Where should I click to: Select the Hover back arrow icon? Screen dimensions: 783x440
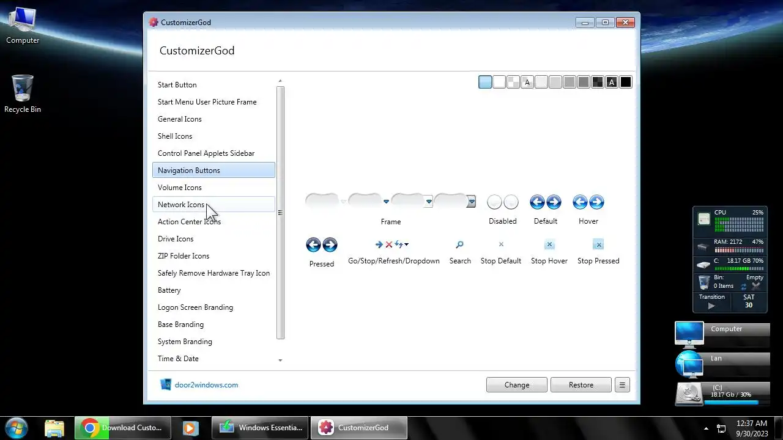click(581, 202)
